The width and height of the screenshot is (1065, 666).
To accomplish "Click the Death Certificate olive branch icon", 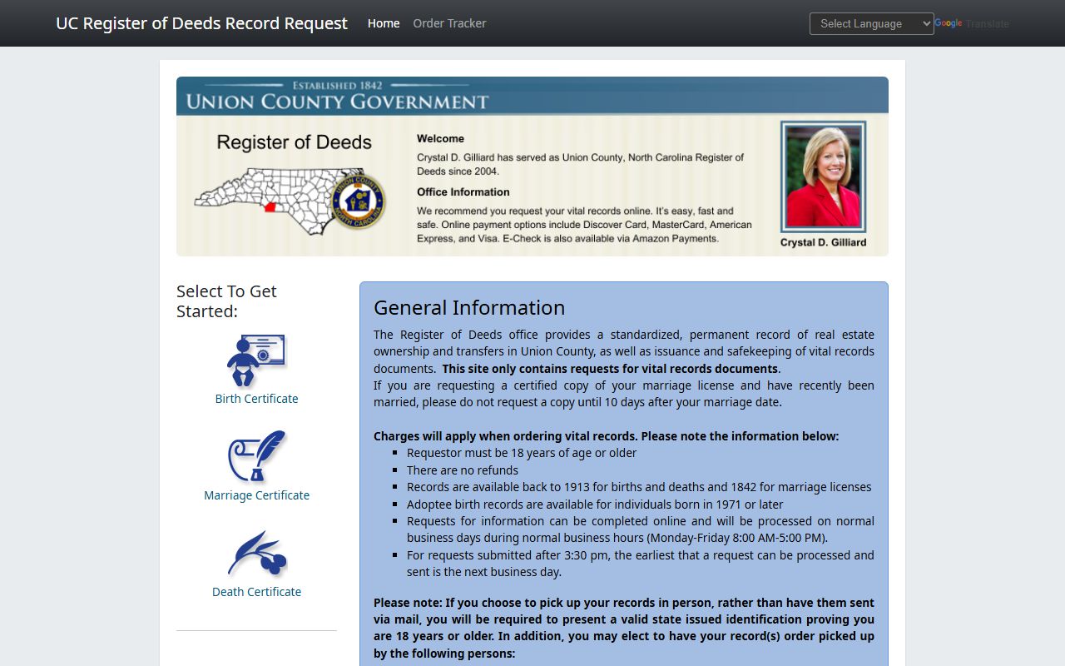I will [x=256, y=554].
